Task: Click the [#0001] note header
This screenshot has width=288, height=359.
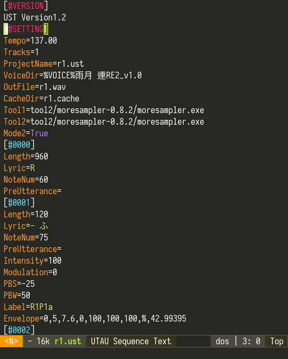Action: (x=19, y=203)
